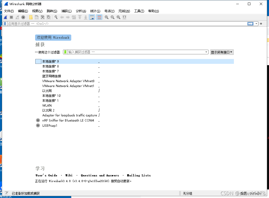Open the 显示所有接口 dropdown
Viewport: 269px width, 198px height.
[x=222, y=52]
